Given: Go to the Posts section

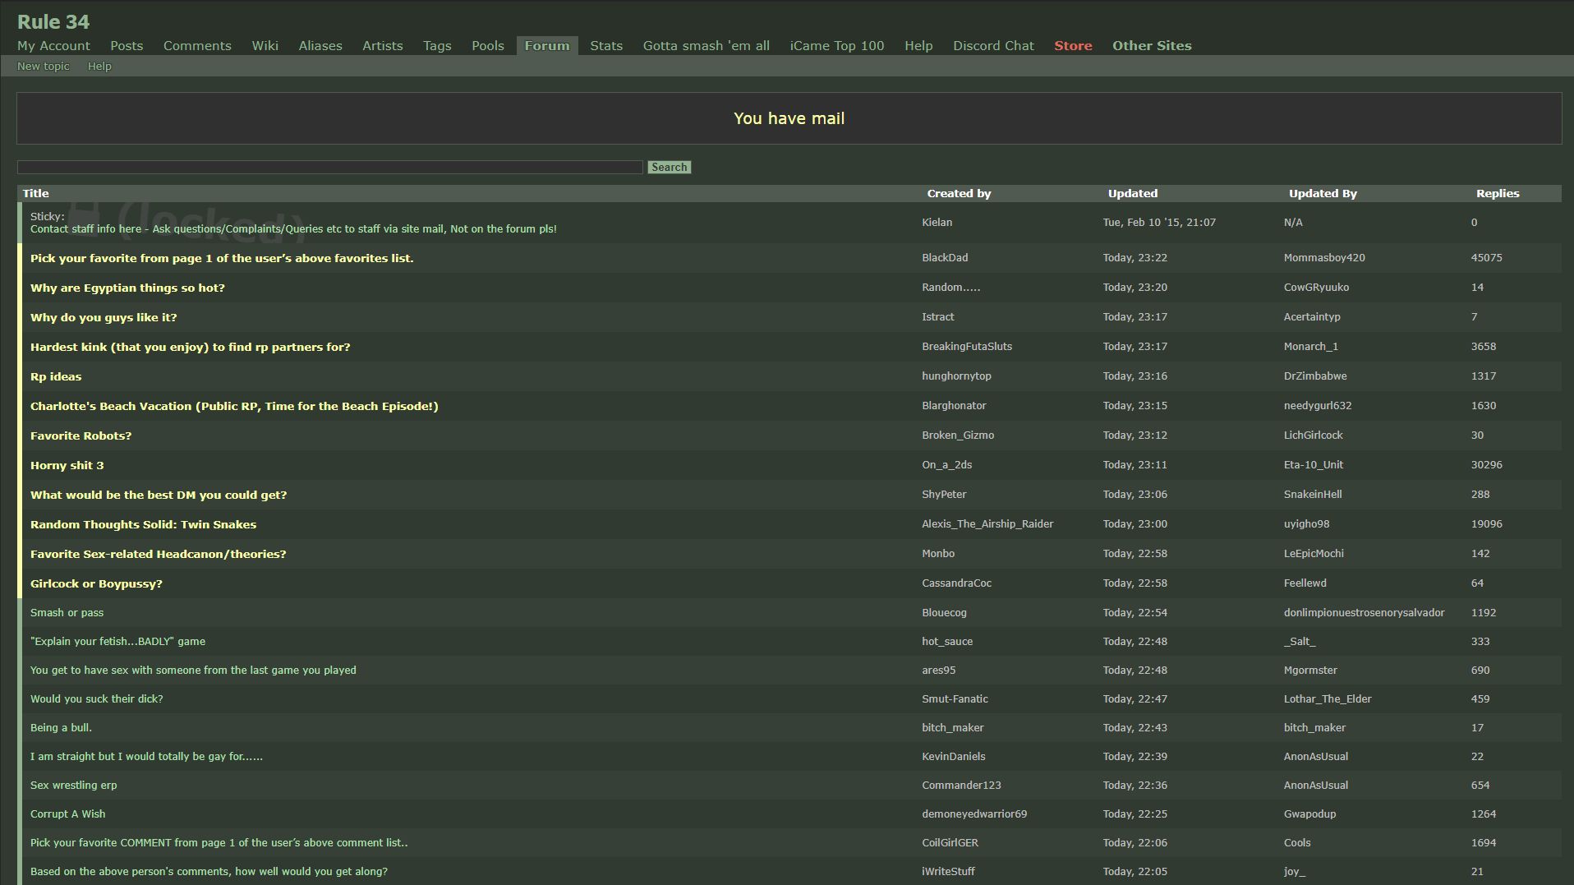Looking at the screenshot, I should point(127,46).
